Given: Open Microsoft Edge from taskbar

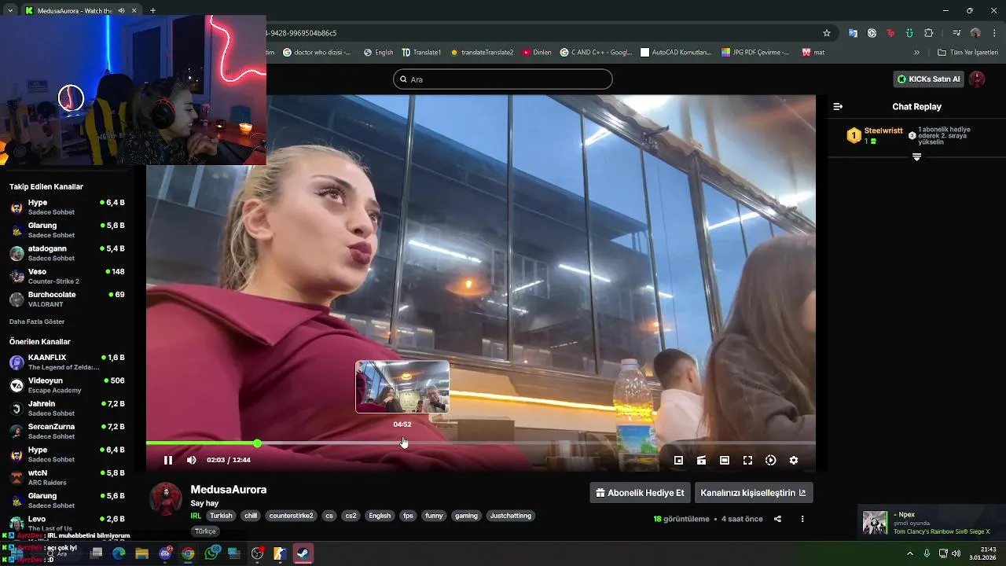Looking at the screenshot, I should pyautogui.click(x=119, y=553).
